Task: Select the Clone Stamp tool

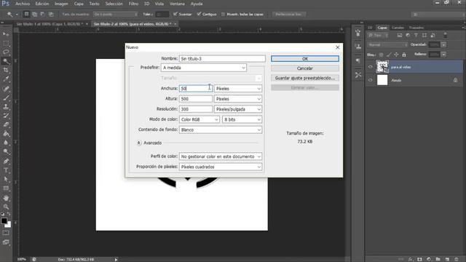Action: [6, 107]
